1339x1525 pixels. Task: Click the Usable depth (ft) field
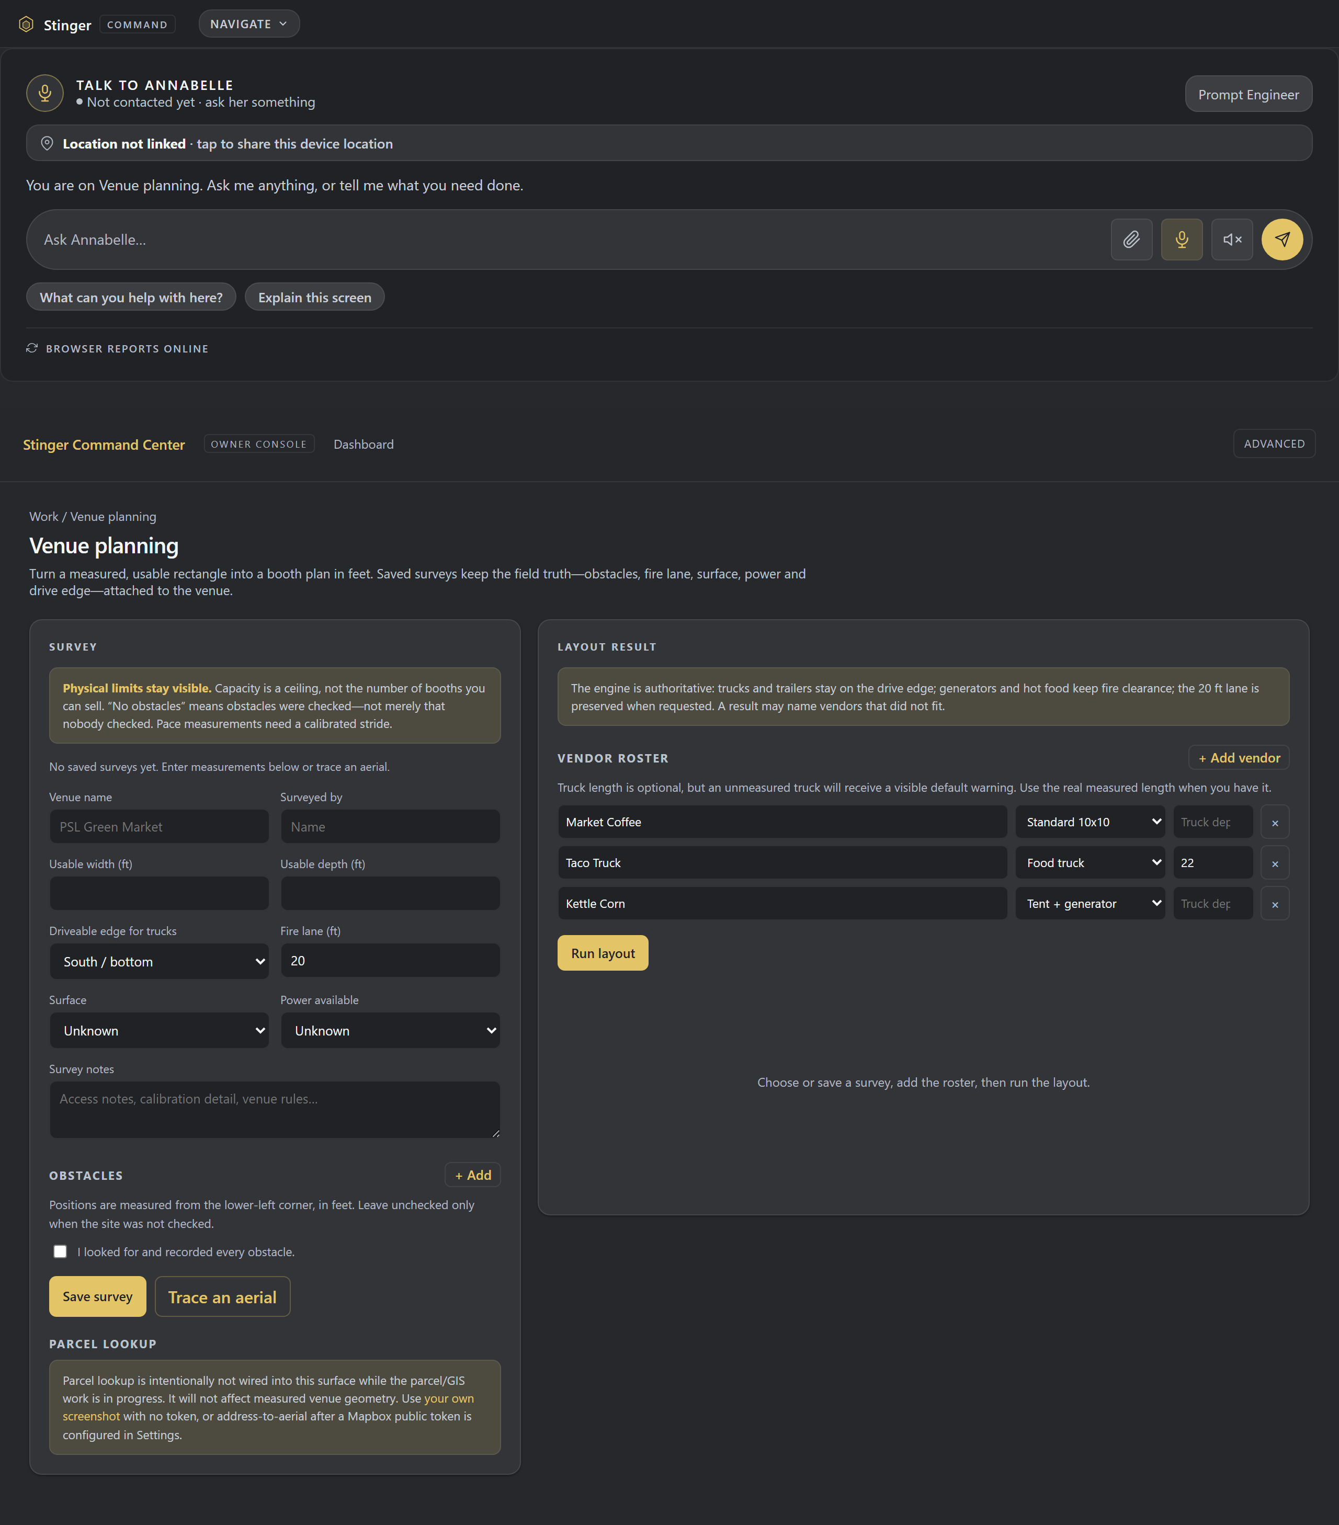[x=390, y=893]
